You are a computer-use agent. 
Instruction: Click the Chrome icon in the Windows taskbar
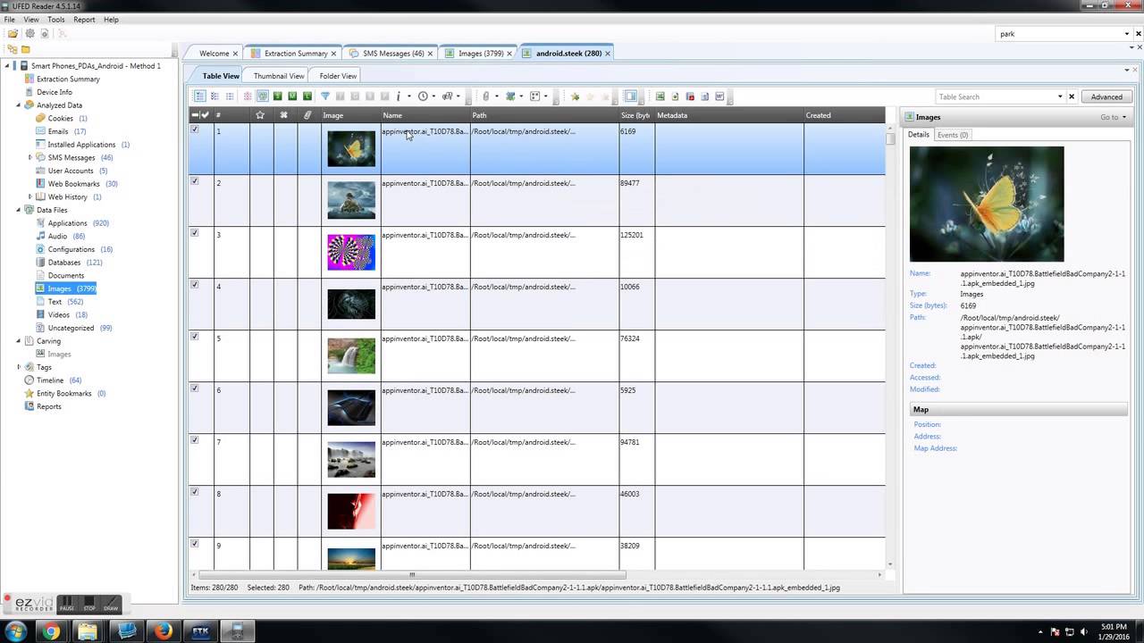(51, 631)
